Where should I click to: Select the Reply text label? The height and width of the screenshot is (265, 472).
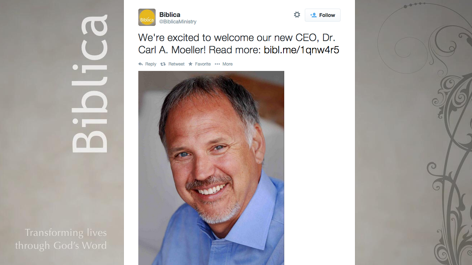151,64
